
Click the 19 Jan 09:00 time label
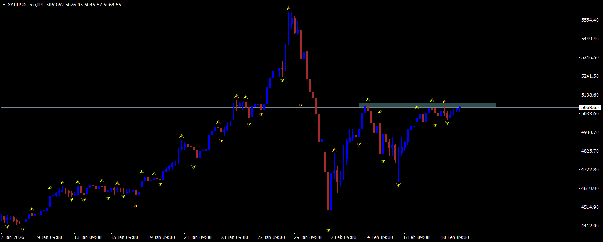click(161, 237)
